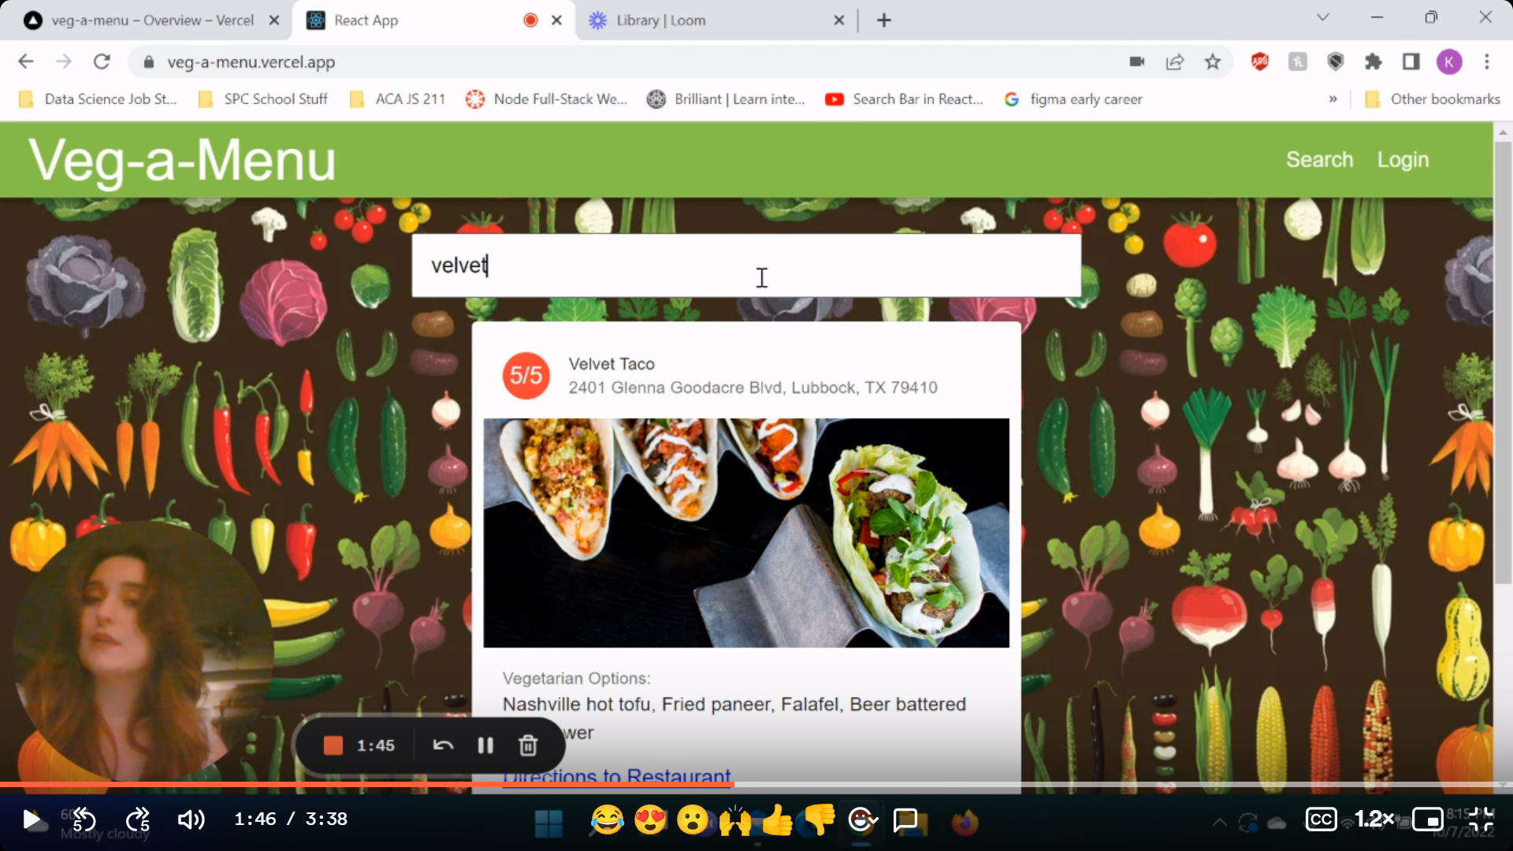Switch to Library | Loom tab

point(660,20)
